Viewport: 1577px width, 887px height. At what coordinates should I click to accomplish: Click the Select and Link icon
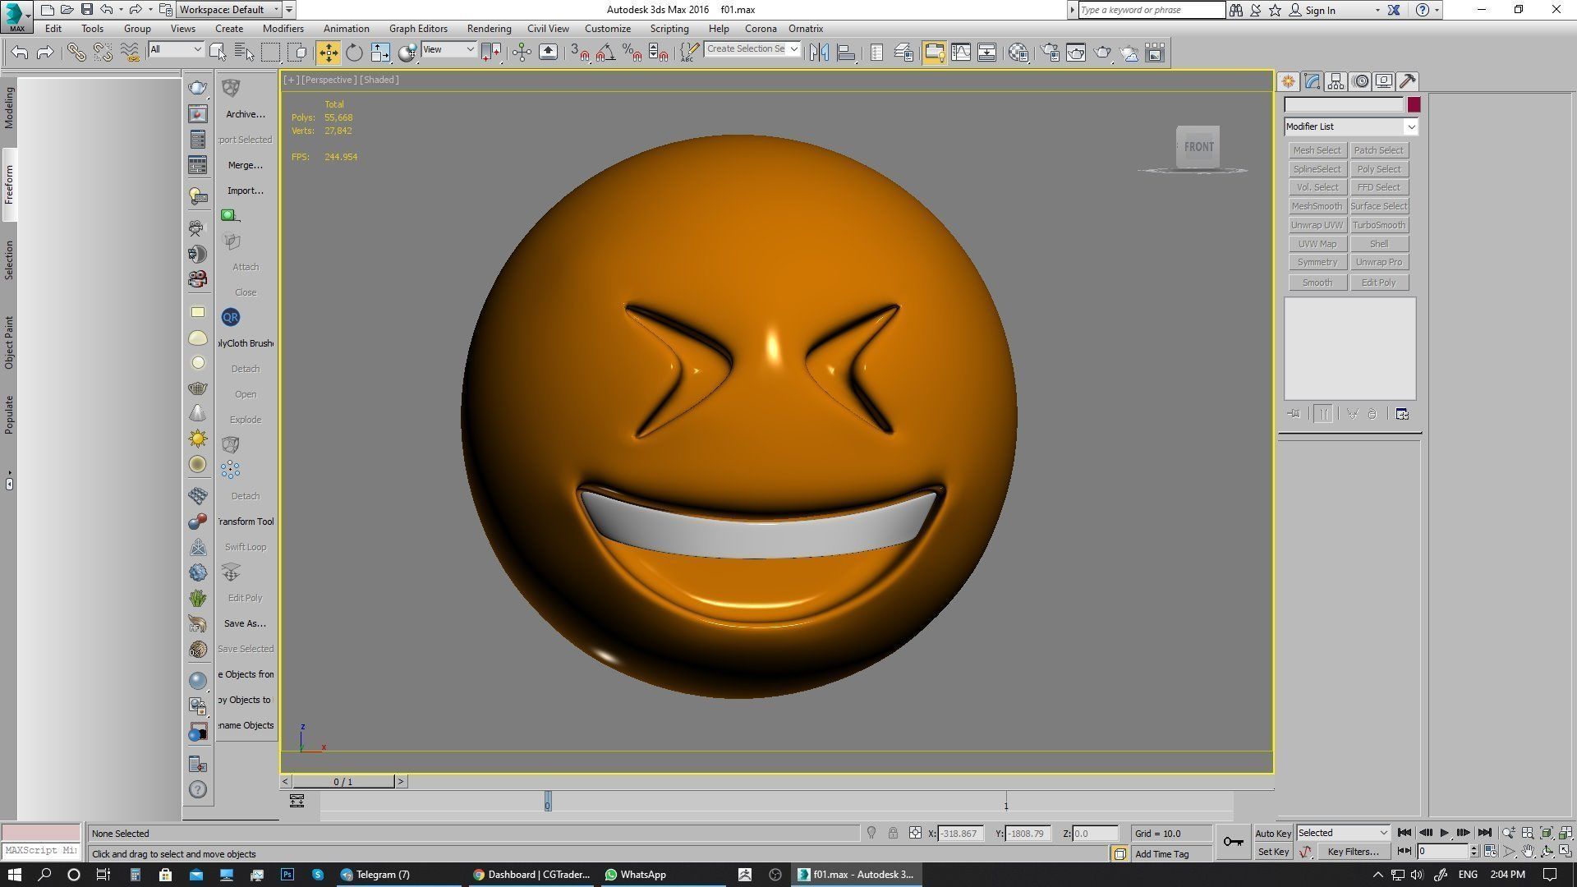click(76, 53)
